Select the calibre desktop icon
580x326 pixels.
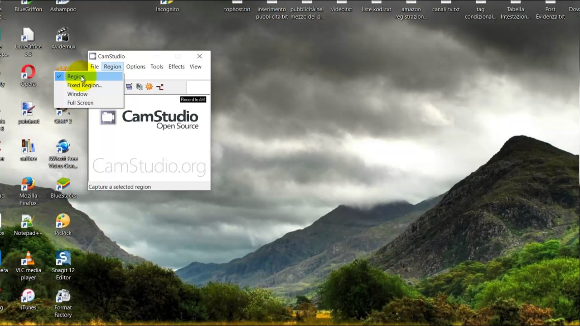tap(28, 150)
